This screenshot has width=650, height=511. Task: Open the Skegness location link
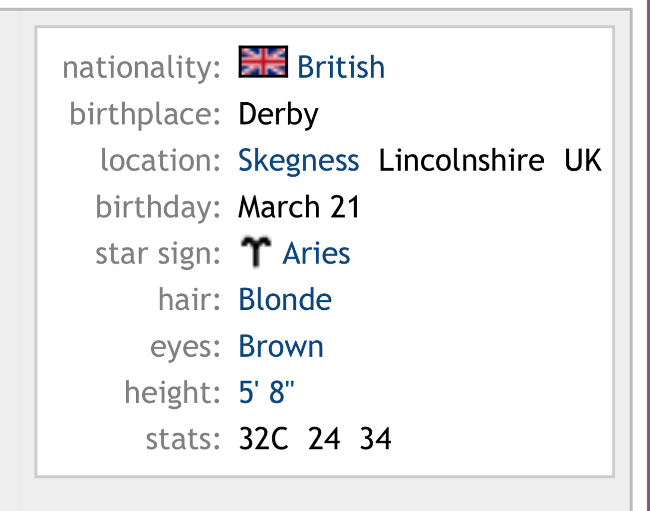298,161
